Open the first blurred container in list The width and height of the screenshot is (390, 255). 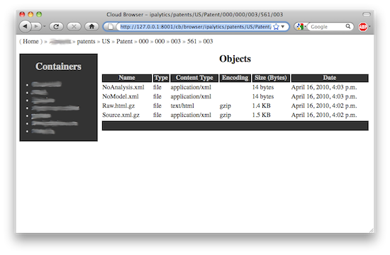47,84
